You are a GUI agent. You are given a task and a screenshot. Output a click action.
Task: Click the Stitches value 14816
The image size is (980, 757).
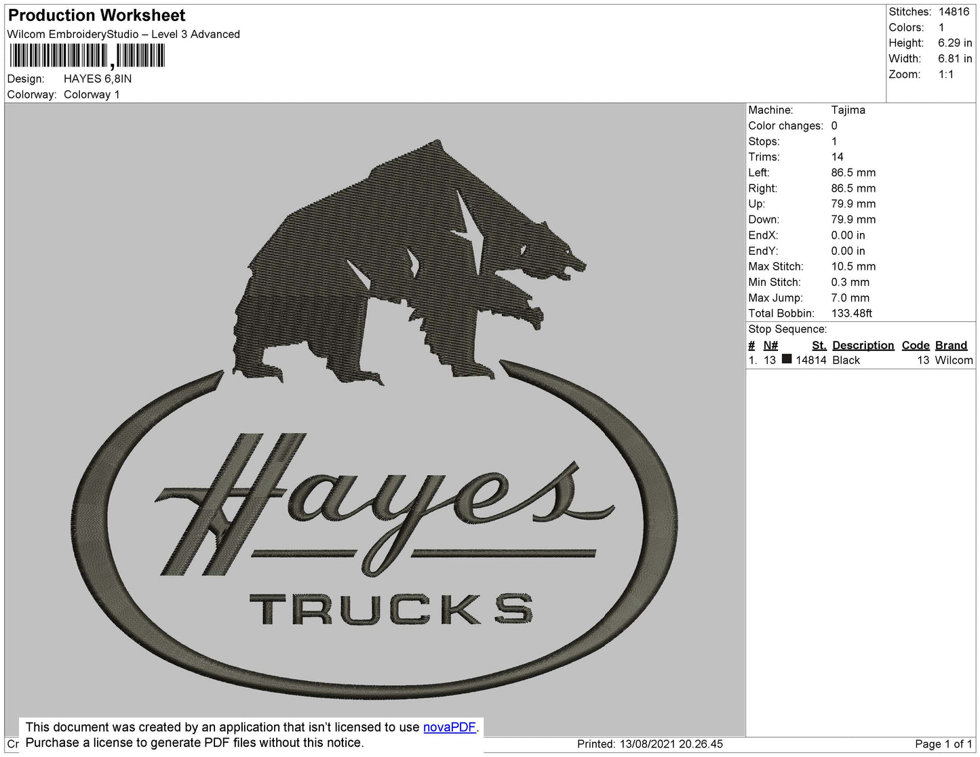point(954,12)
